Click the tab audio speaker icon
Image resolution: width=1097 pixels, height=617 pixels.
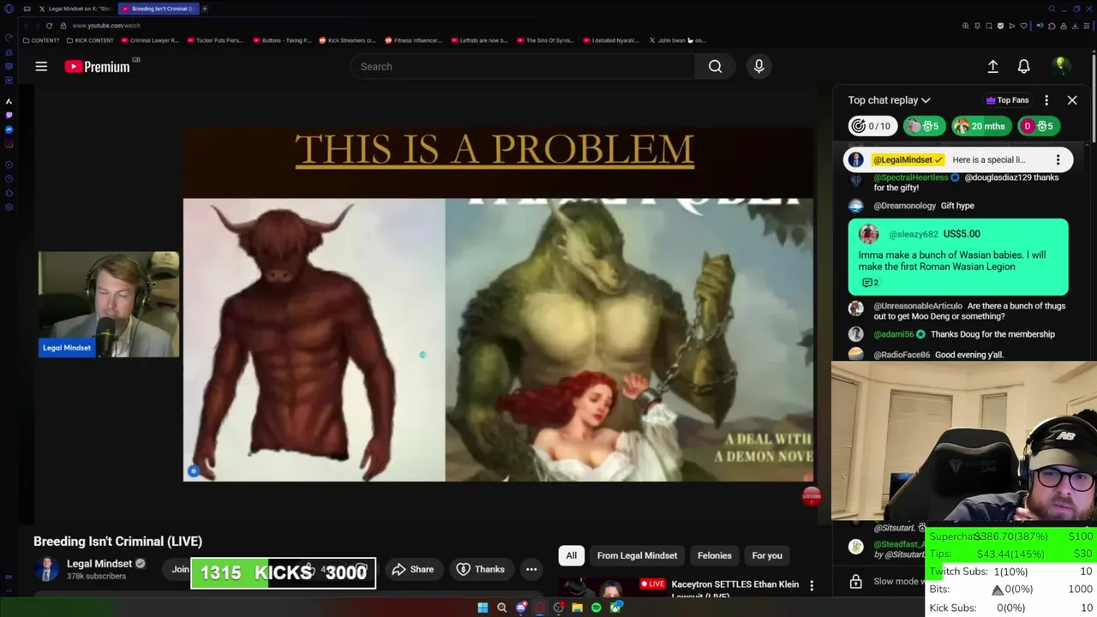1040,26
